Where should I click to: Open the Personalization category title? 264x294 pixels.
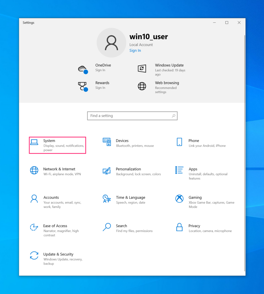[128, 169]
